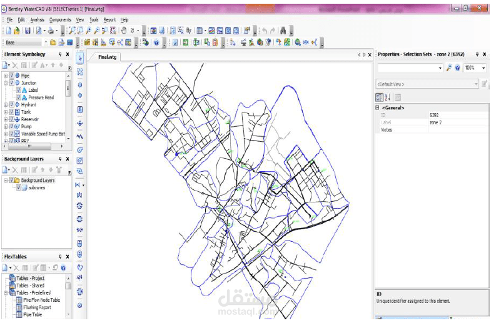Click the Label value 'zone 2'
496x323 pixels.
tap(435, 122)
